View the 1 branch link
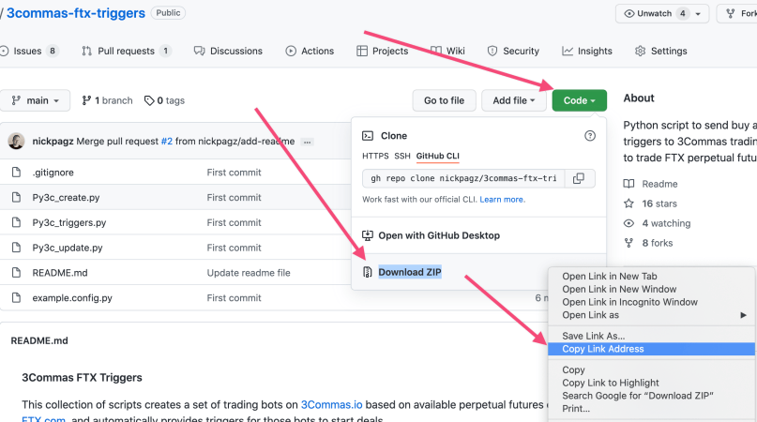 point(107,100)
